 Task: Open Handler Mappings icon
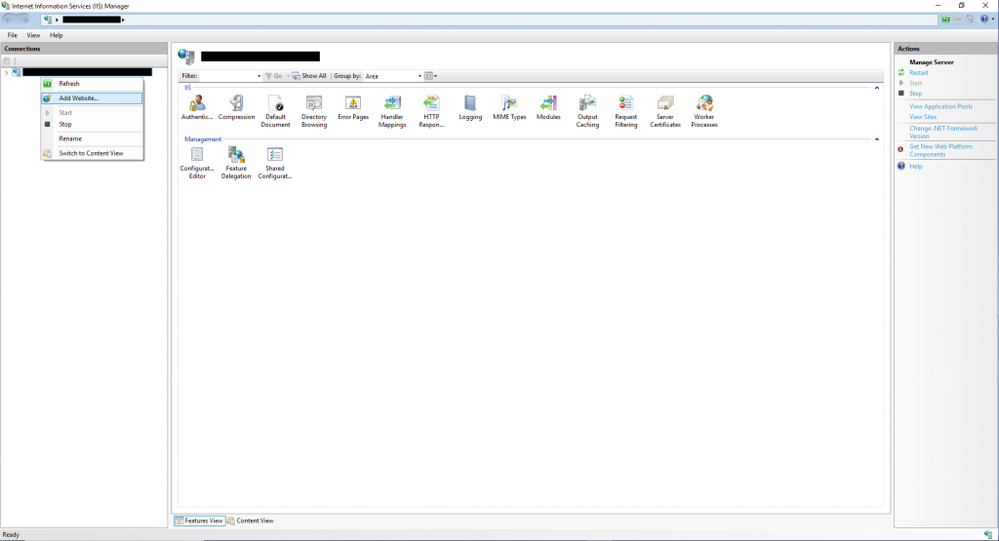tap(392, 103)
